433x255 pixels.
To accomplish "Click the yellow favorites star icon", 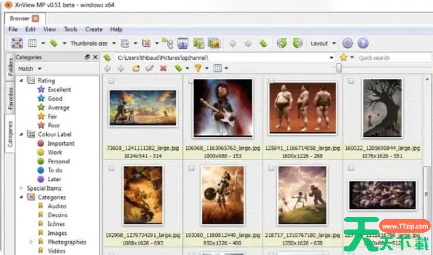I will coord(343,58).
